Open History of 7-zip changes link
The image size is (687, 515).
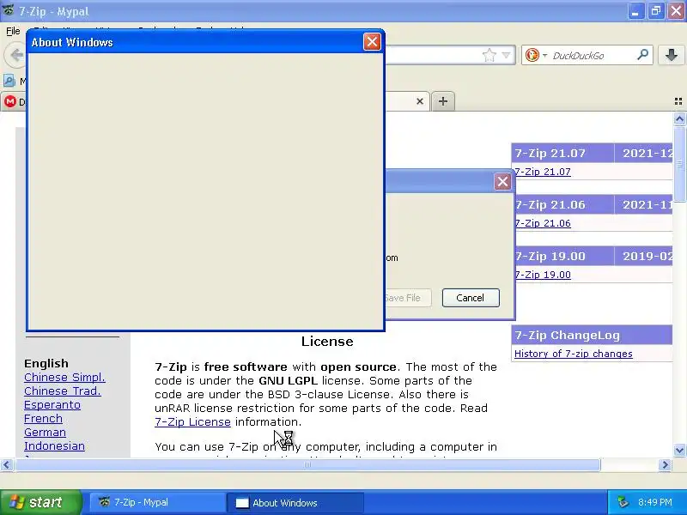[573, 354]
